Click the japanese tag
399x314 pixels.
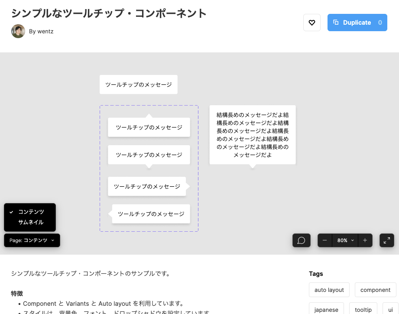(326, 310)
